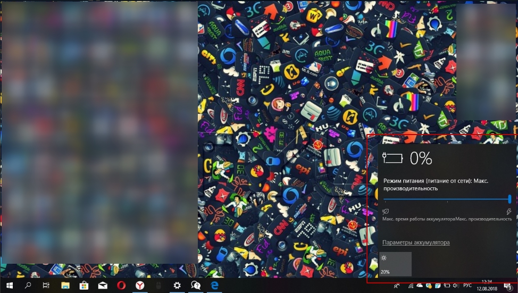Click brightness tile showing 20%

(395, 264)
